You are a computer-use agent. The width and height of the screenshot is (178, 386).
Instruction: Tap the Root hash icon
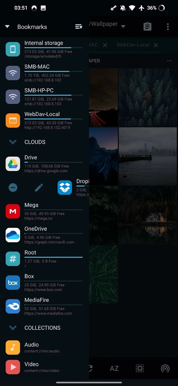(x=13, y=259)
